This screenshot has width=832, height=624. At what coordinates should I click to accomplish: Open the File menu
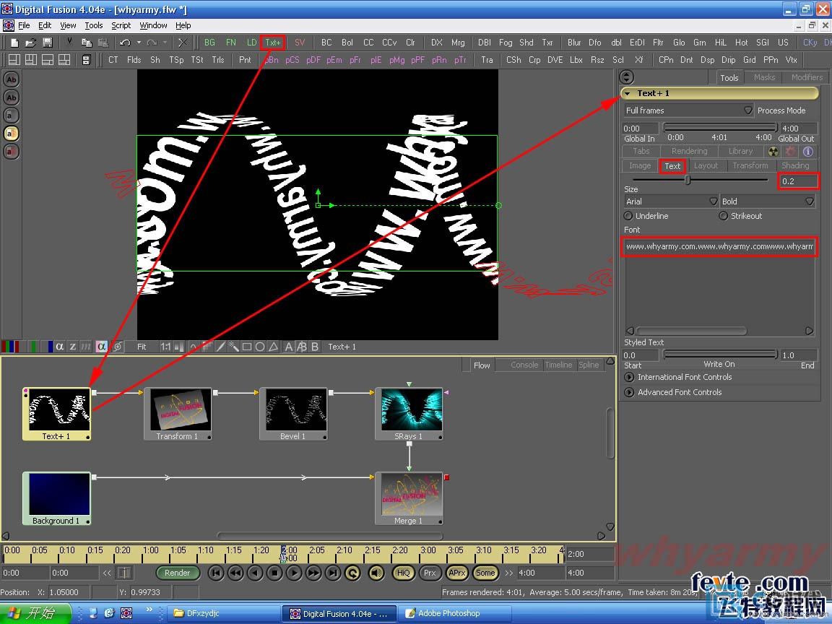tap(24, 25)
